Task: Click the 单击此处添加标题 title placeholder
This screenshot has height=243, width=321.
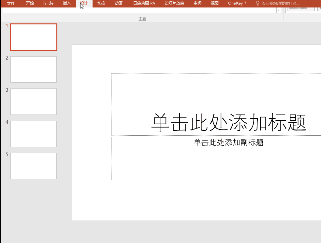Action: click(228, 122)
